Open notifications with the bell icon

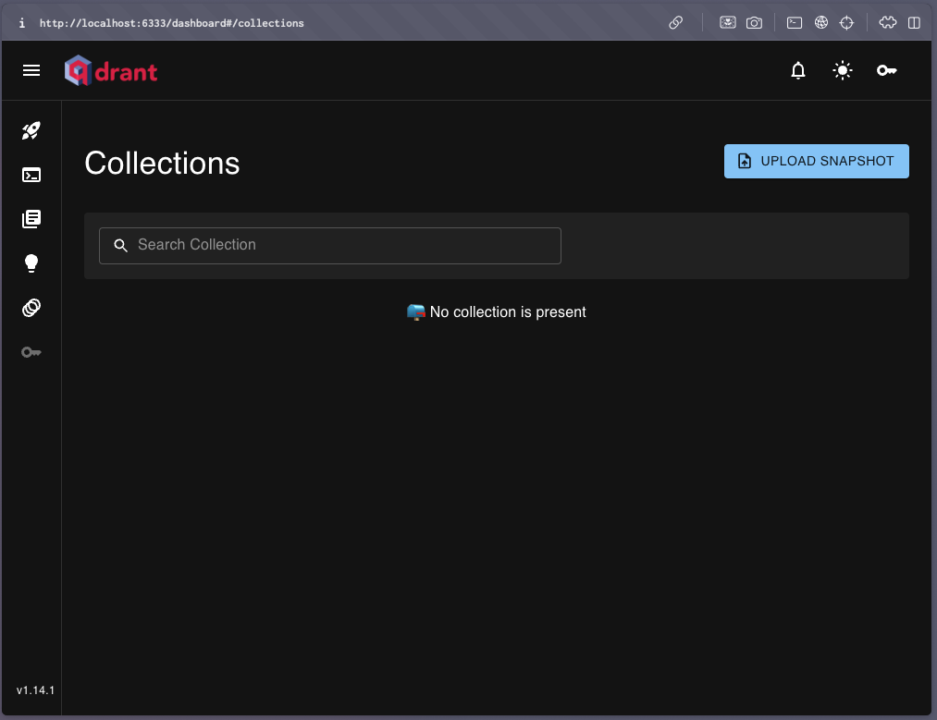pos(798,70)
